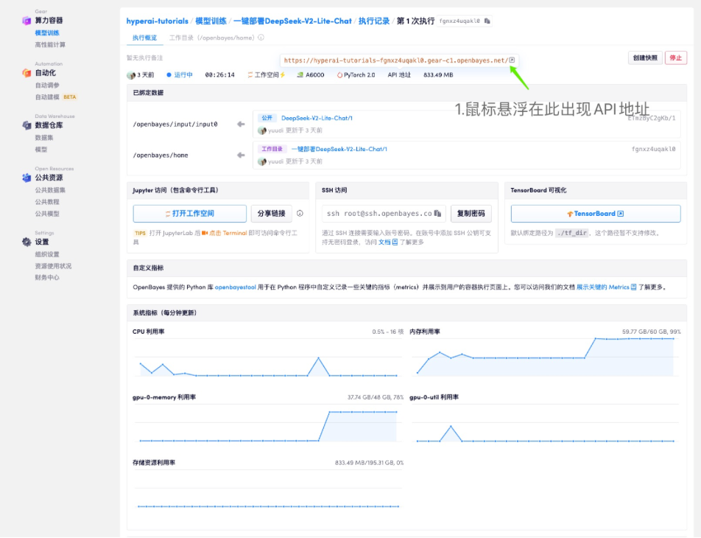The image size is (701, 538).
Task: Click the 暂无执行备注 note text
Action: coord(144,57)
